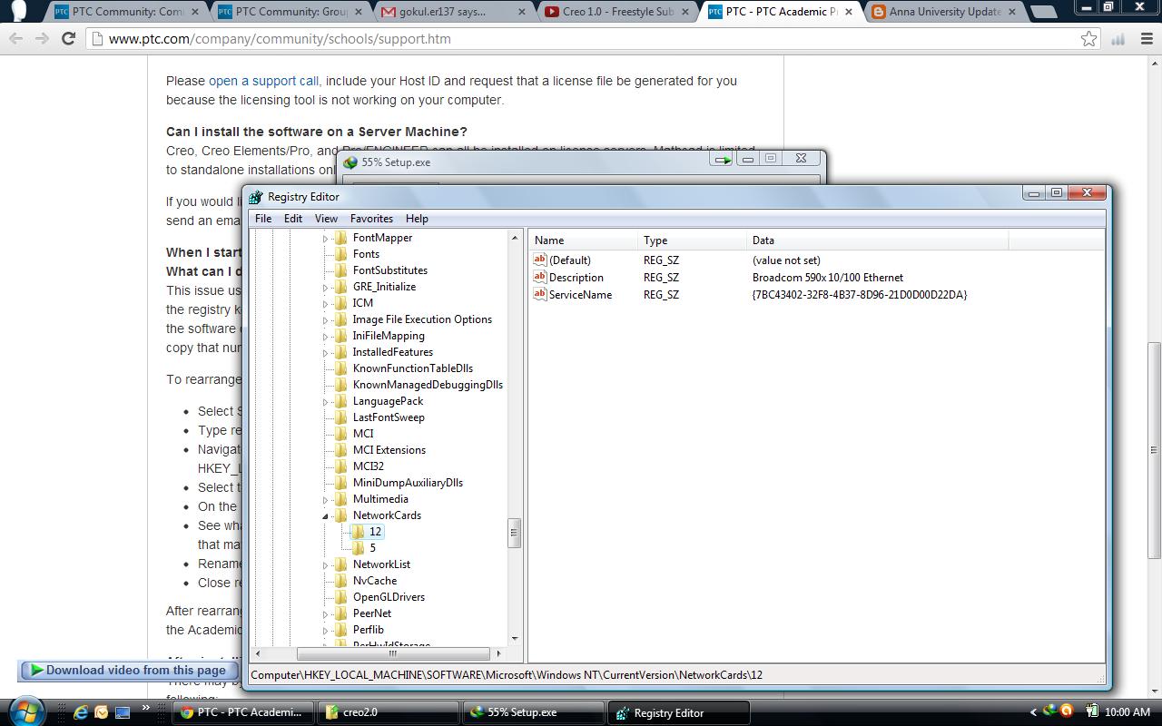Reload the page with the refresh icon

(x=69, y=39)
